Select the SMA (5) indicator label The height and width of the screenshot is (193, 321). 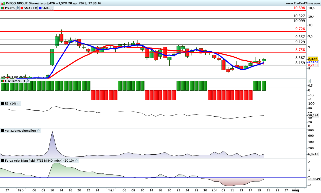pos(48,8)
